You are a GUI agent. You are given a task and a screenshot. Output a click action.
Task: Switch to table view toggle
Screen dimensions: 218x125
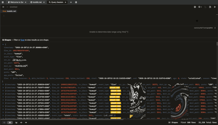(x=10, y=123)
